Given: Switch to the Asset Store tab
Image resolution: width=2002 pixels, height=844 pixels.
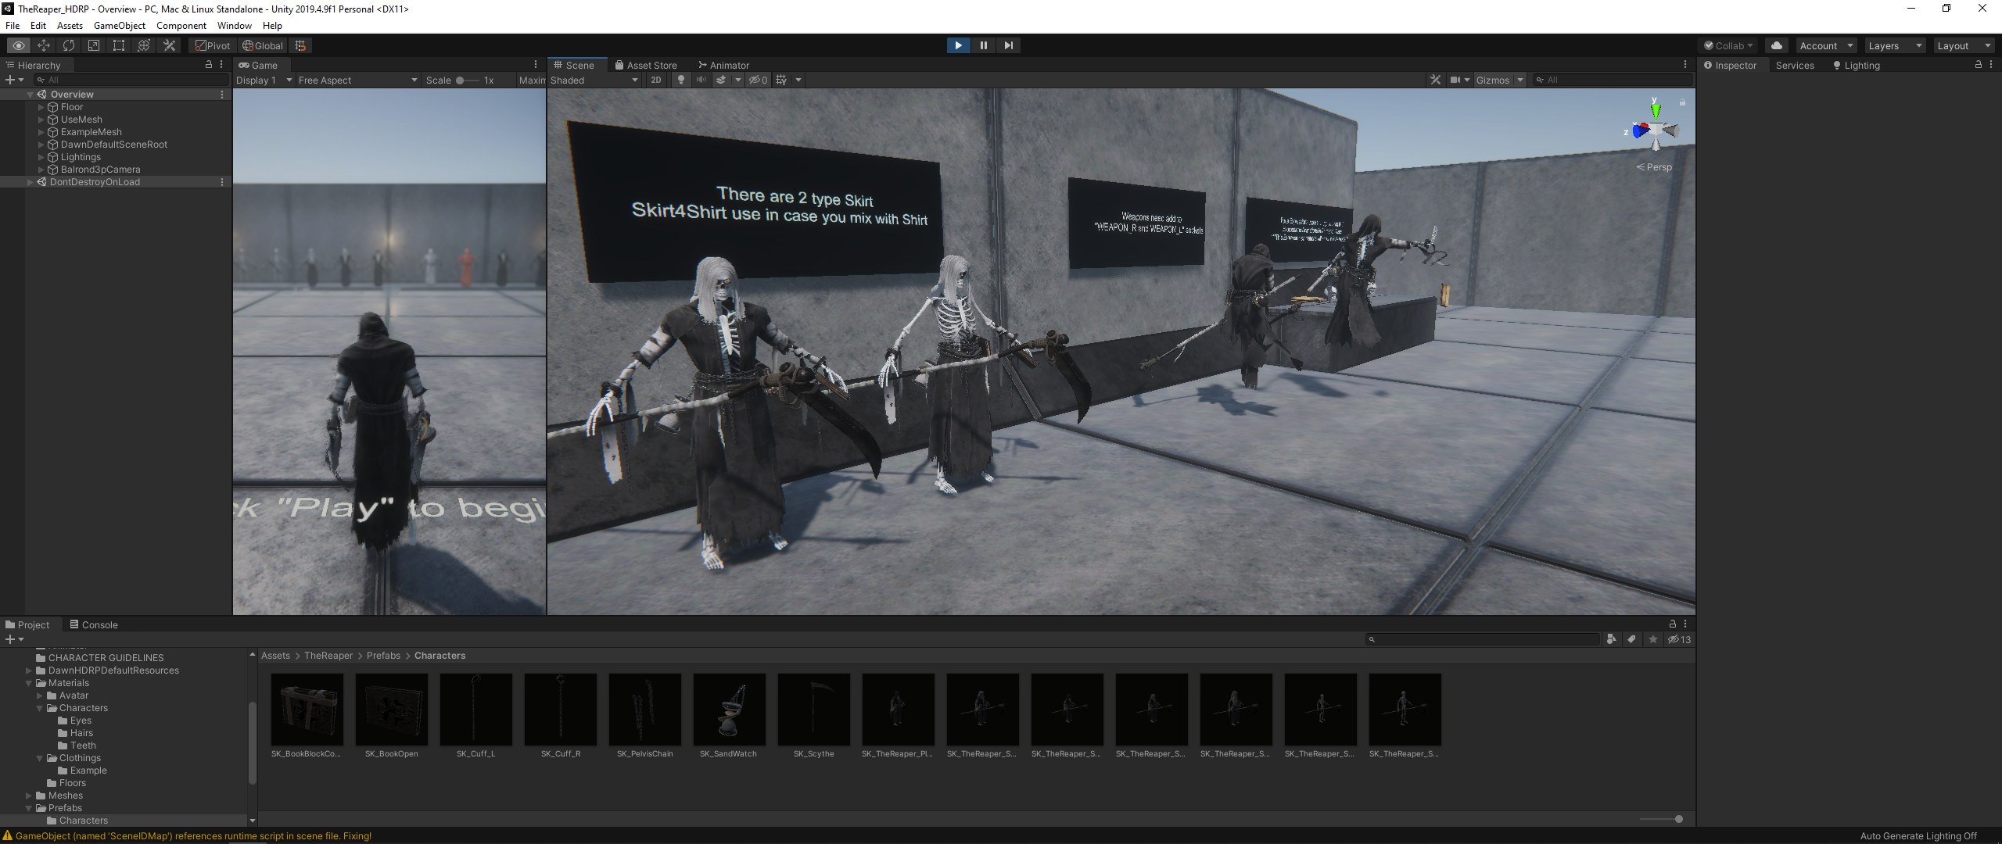Looking at the screenshot, I should click(646, 65).
